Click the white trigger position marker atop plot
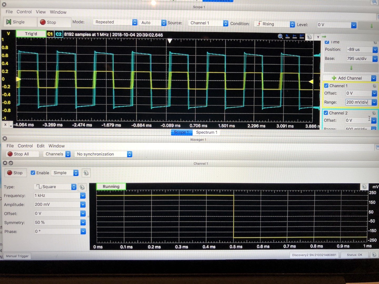Image resolution: width=379 pixels, height=284 pixels. click(x=170, y=41)
